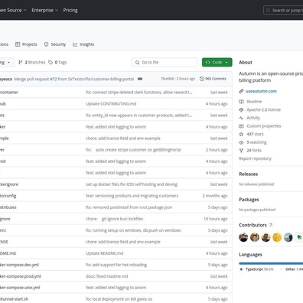Open the first contributor avatar
Image resolution: width=303 pixels, height=303 pixels.
click(243, 237)
